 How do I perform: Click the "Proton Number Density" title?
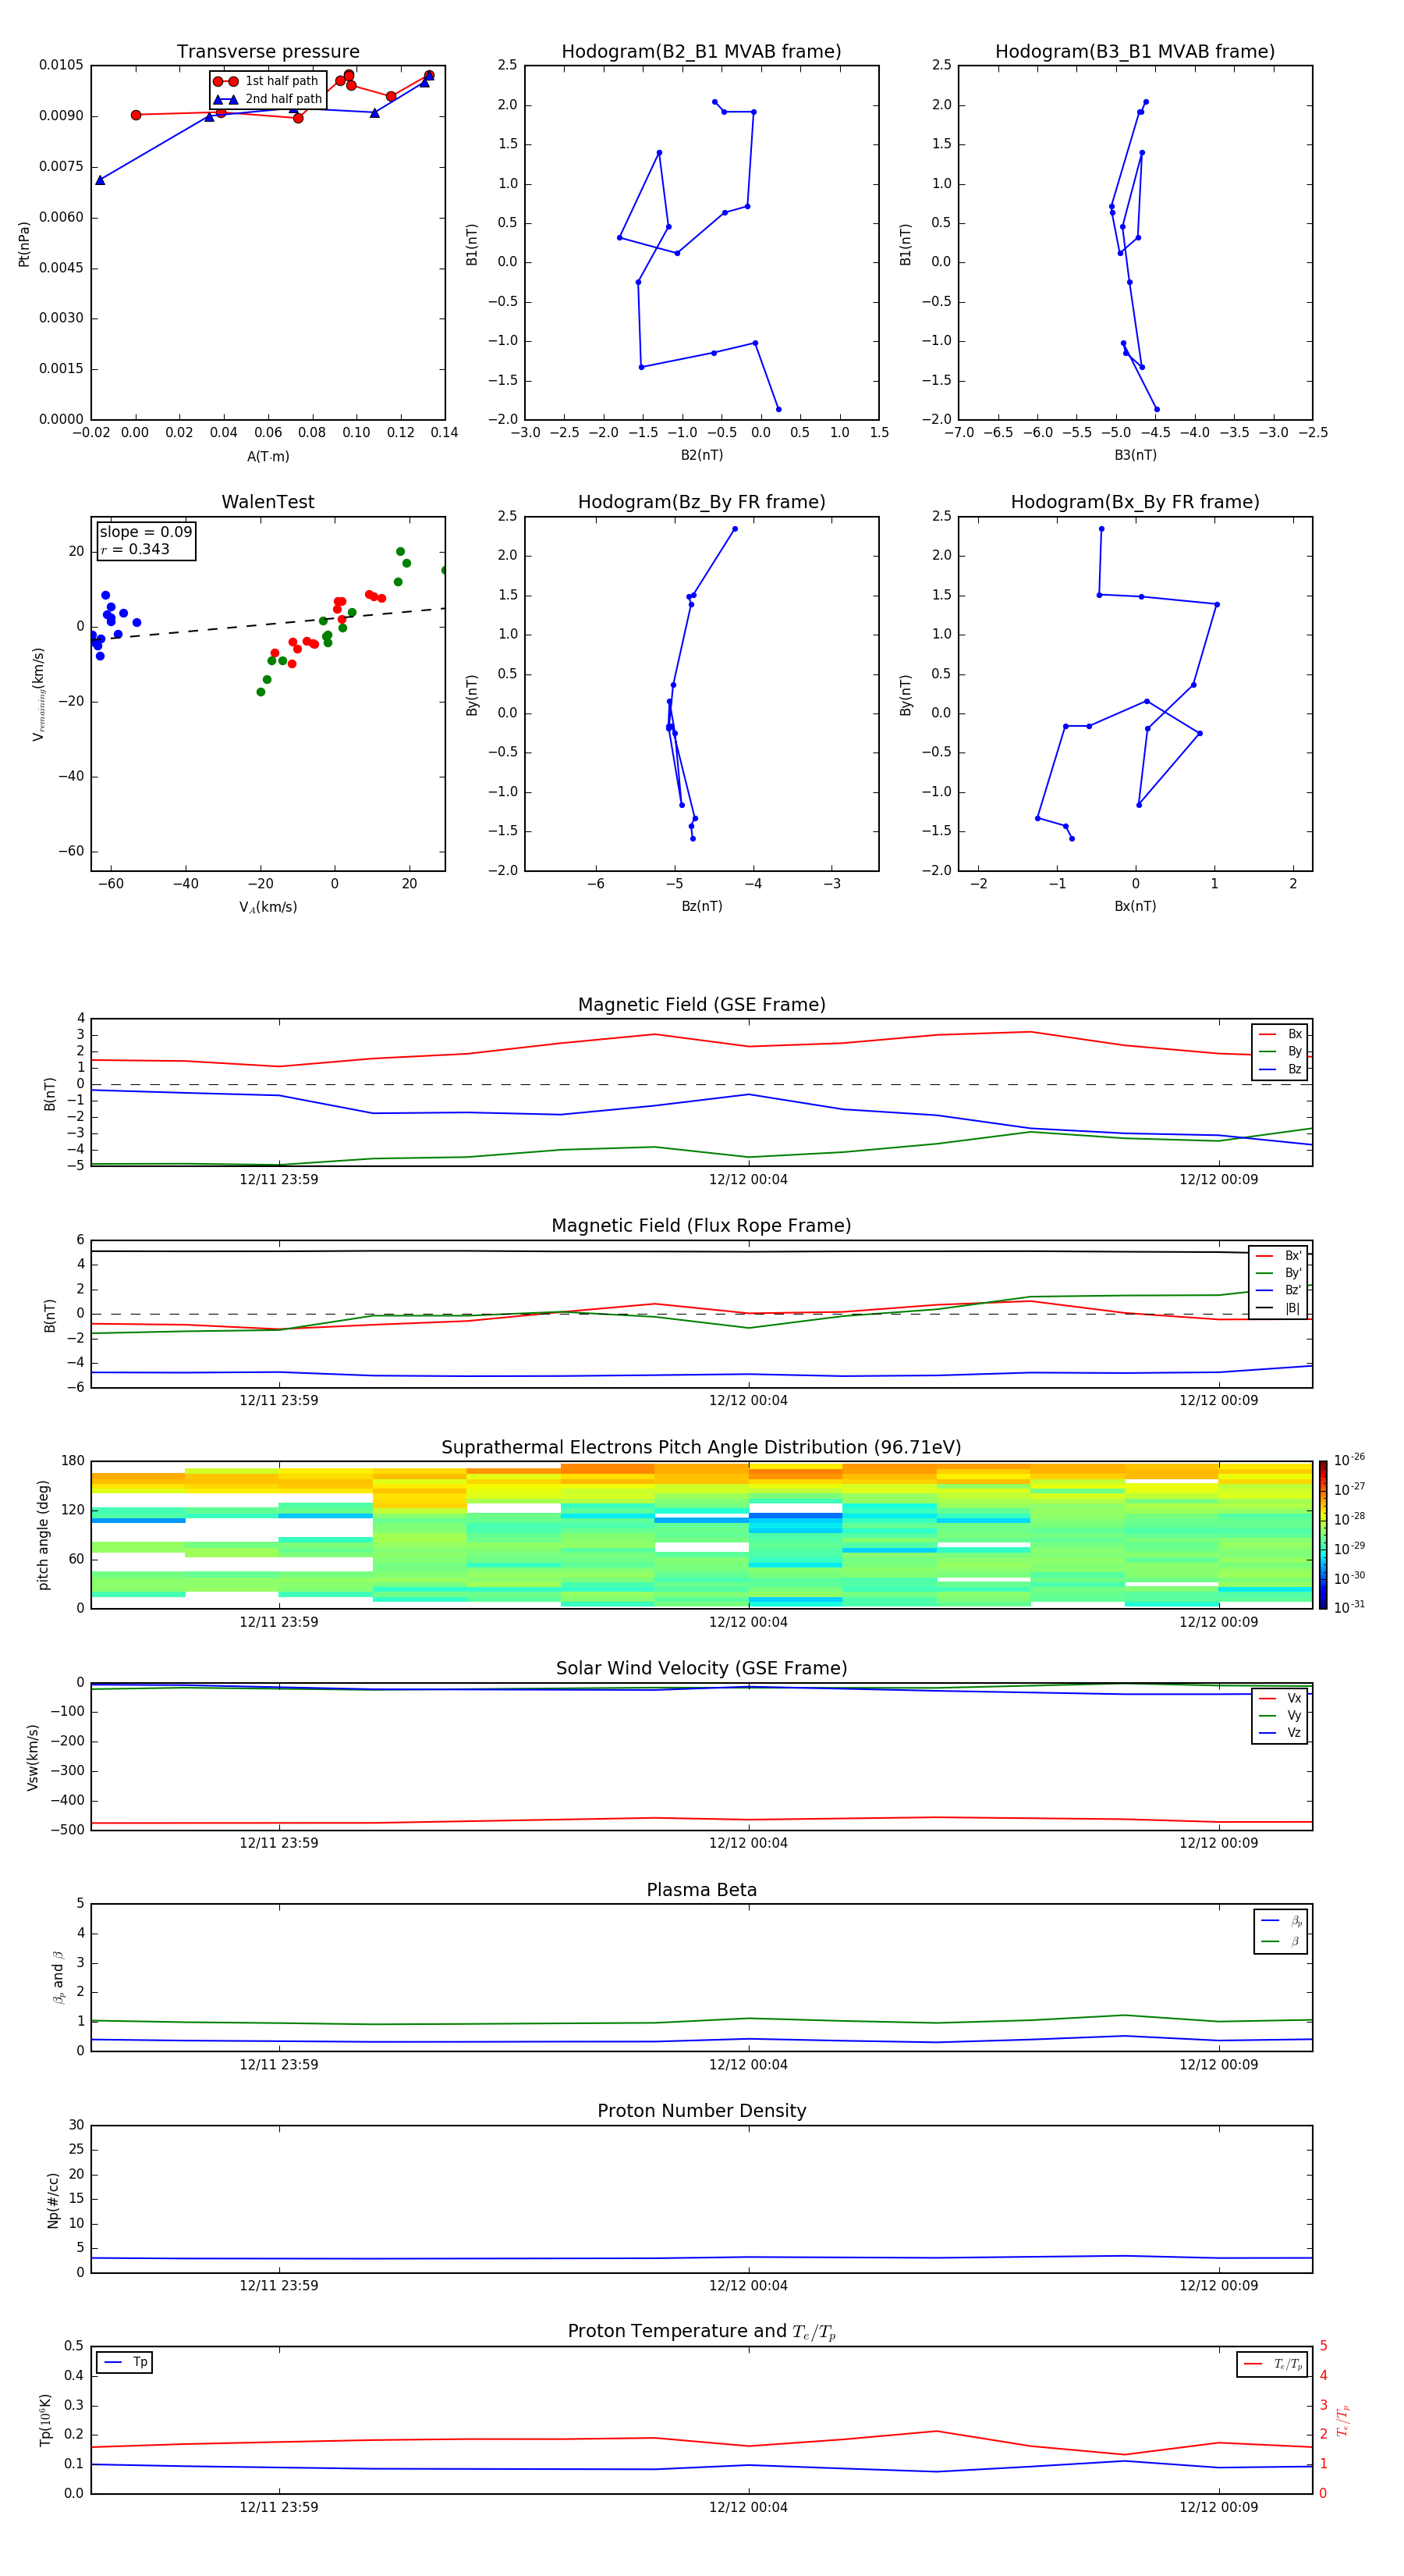click(x=701, y=2112)
